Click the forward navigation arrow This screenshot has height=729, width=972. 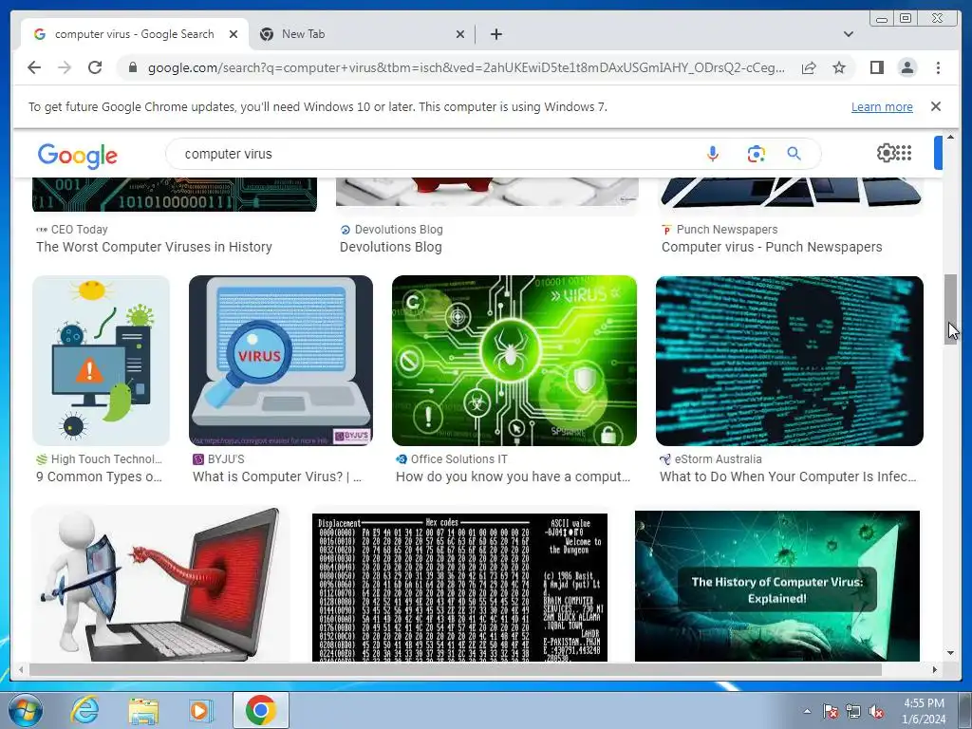[x=65, y=67]
